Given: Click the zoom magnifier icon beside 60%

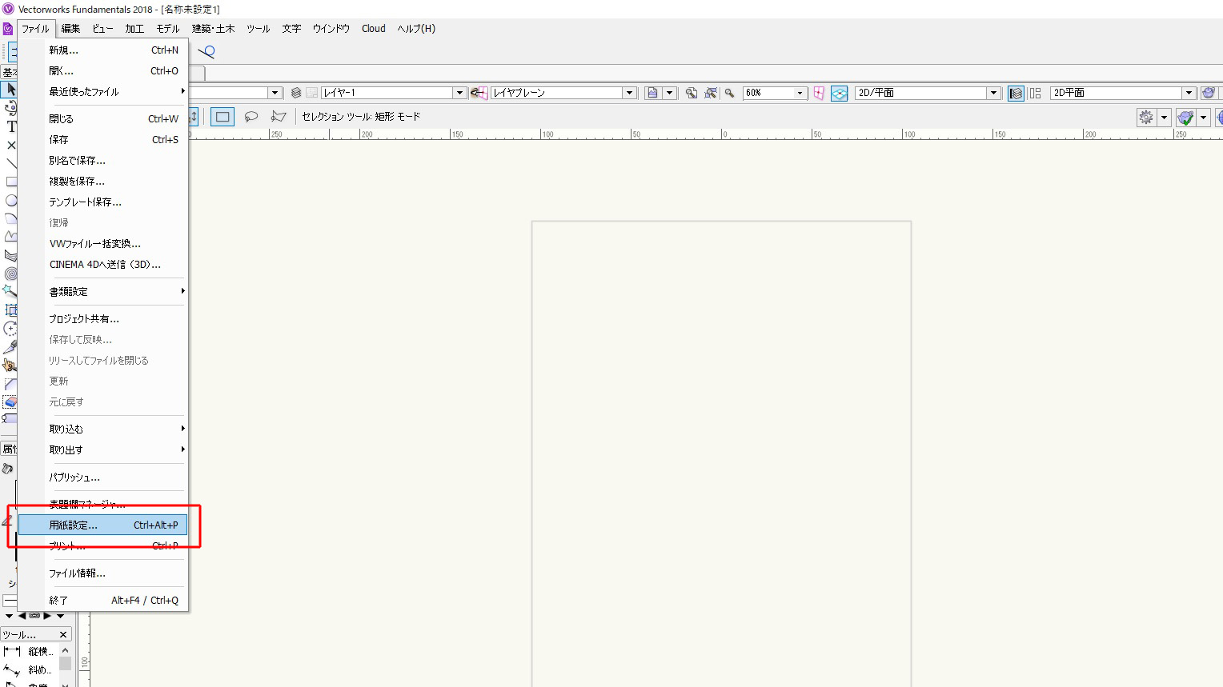Looking at the screenshot, I should tap(730, 93).
